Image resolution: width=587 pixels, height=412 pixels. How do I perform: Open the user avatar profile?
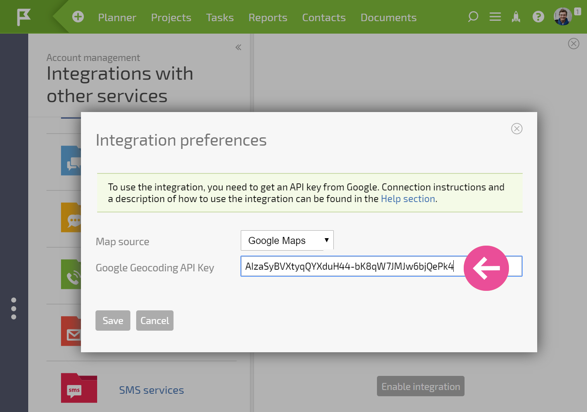[x=563, y=17]
